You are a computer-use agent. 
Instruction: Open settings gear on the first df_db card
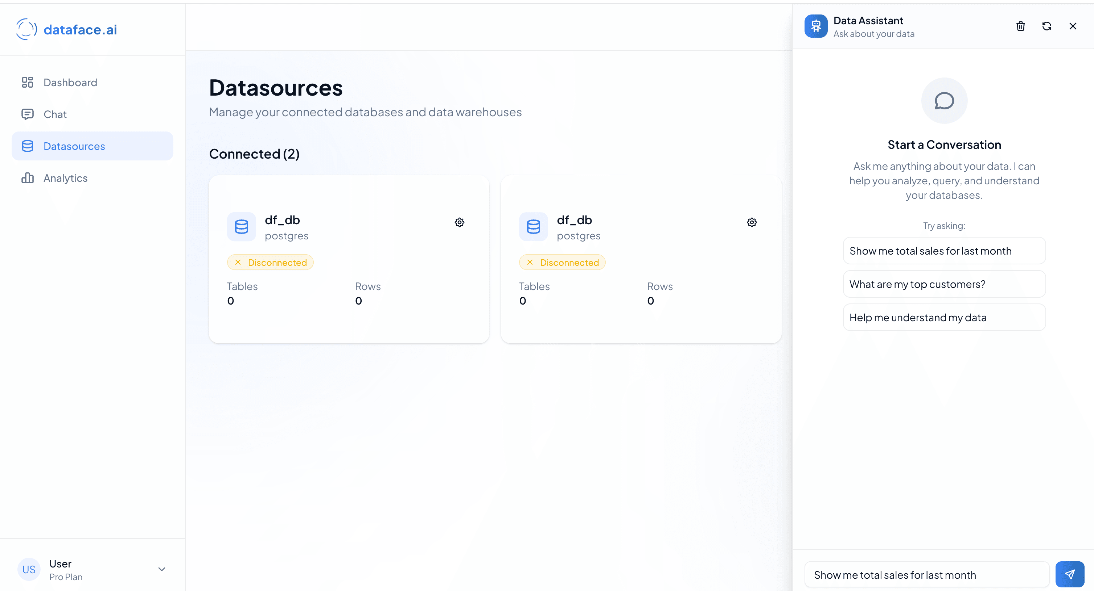click(x=459, y=222)
